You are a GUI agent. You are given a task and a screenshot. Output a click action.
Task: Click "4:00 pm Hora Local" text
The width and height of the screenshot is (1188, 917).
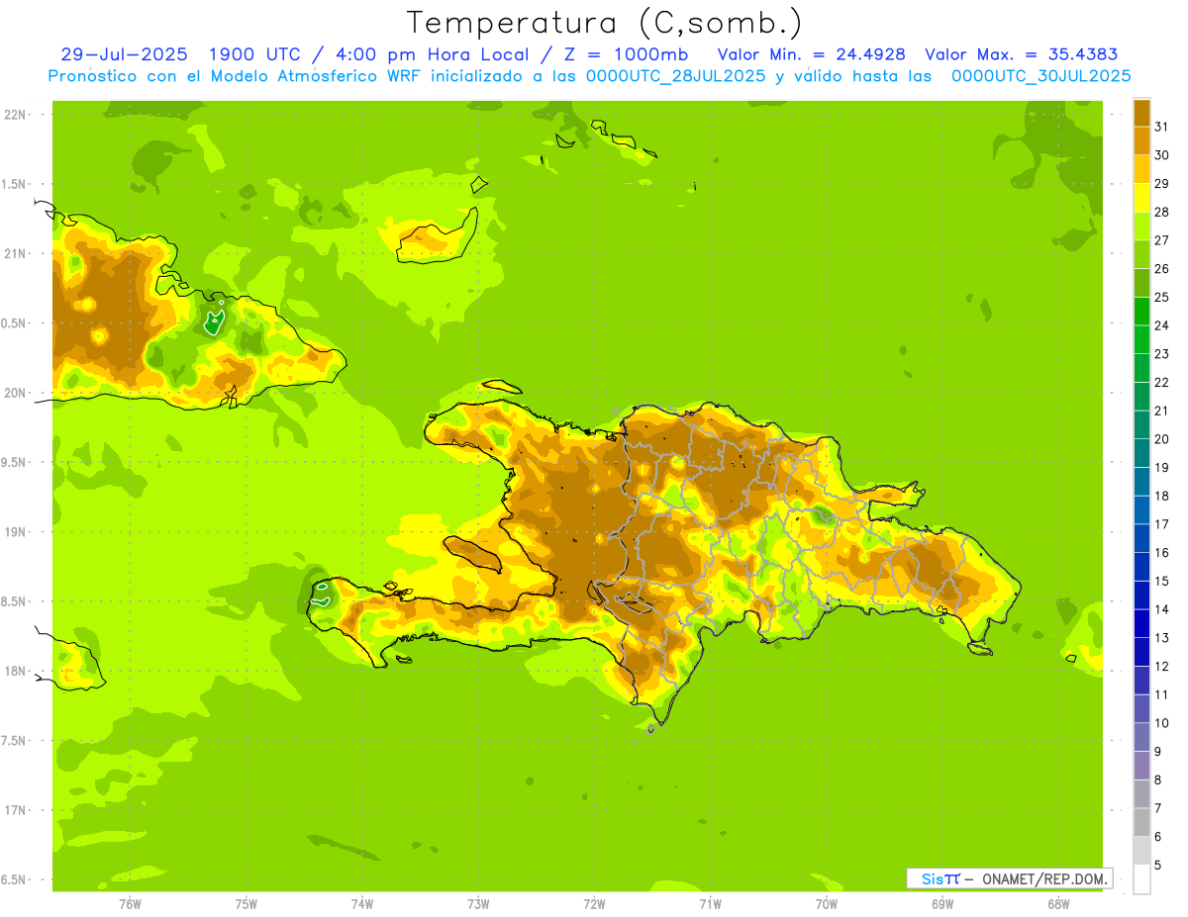point(432,54)
